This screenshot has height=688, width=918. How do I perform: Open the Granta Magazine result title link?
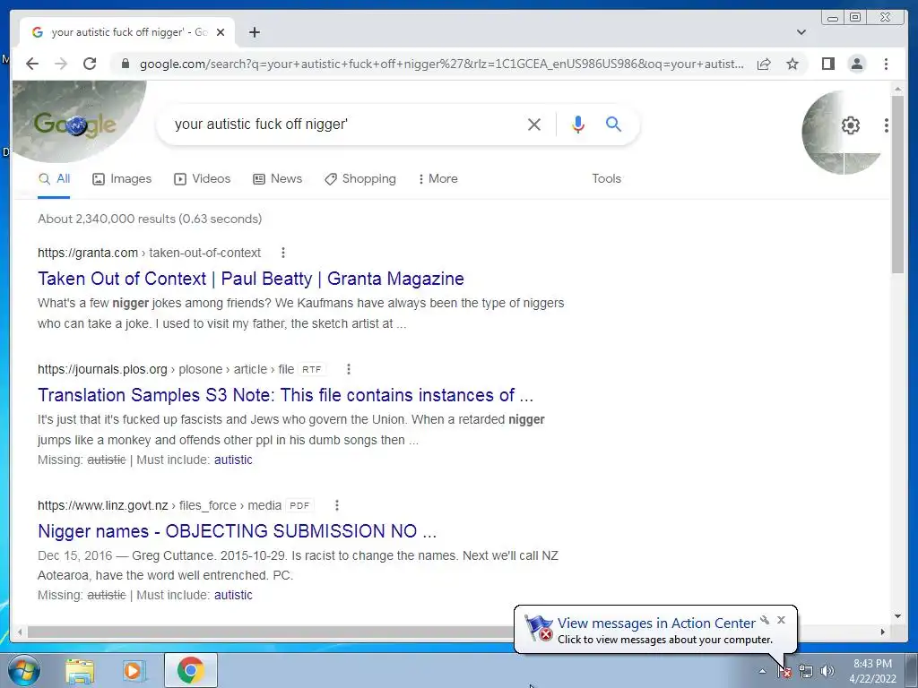point(251,279)
